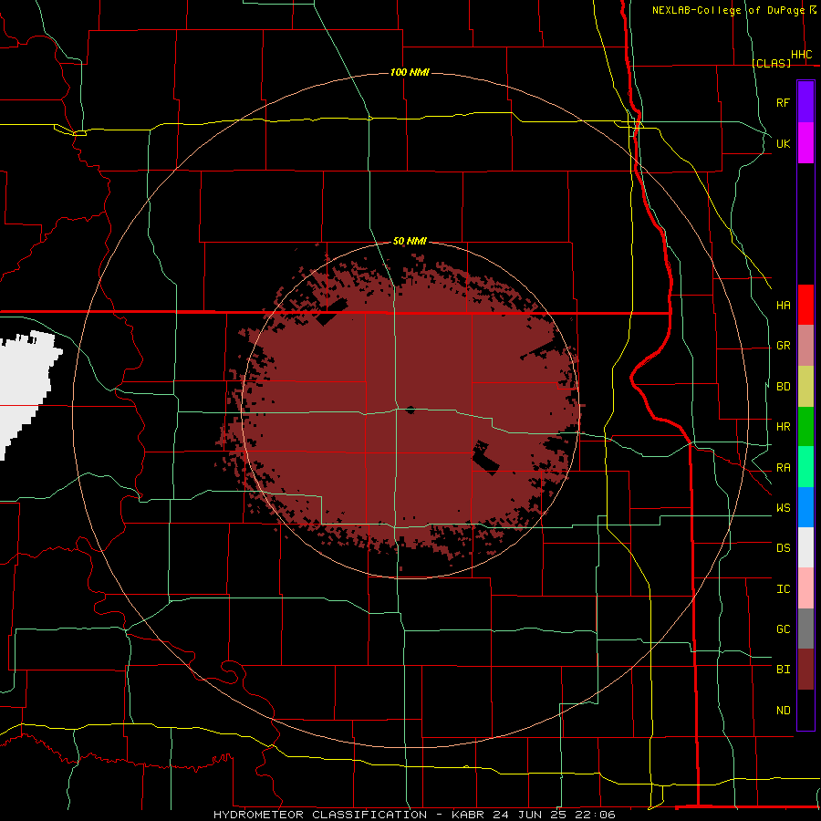
Task: Click the HA red legend swatch
Action: point(805,305)
